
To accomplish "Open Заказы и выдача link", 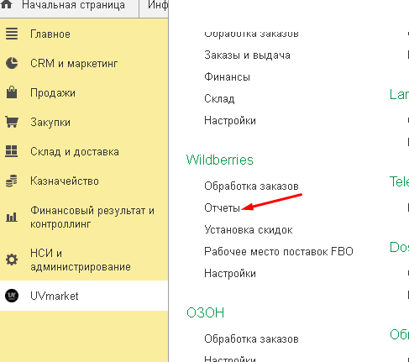I will (x=247, y=55).
